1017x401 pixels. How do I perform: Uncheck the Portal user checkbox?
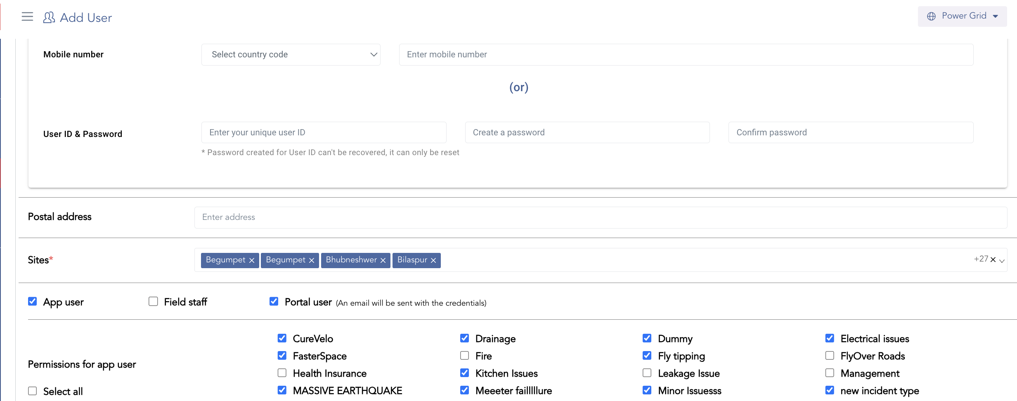(x=274, y=302)
